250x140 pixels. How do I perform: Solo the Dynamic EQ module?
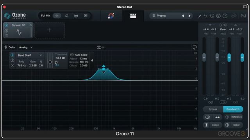[x=6, y=30]
